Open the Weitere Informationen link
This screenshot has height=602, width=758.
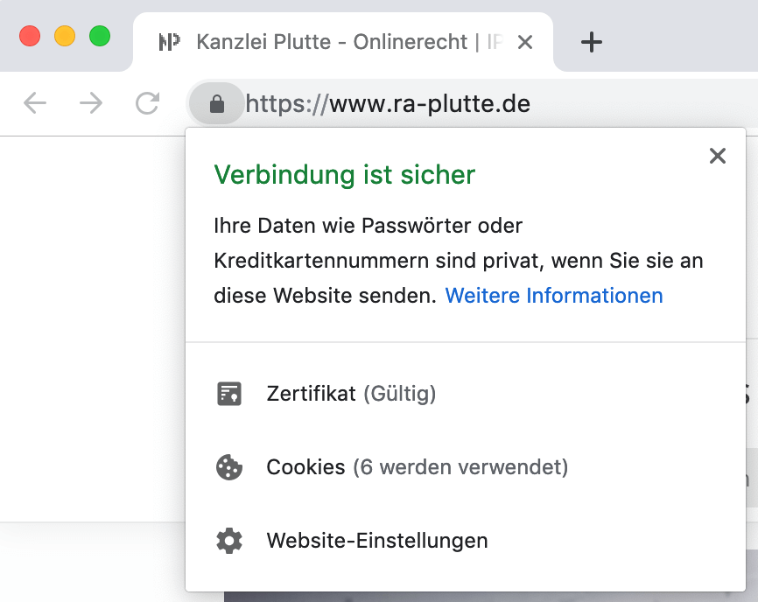554,295
